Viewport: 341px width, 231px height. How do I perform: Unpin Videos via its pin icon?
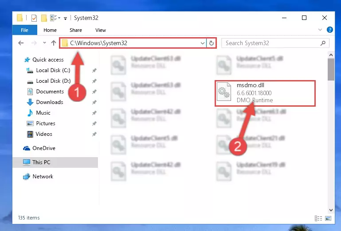pyautogui.click(x=94, y=134)
